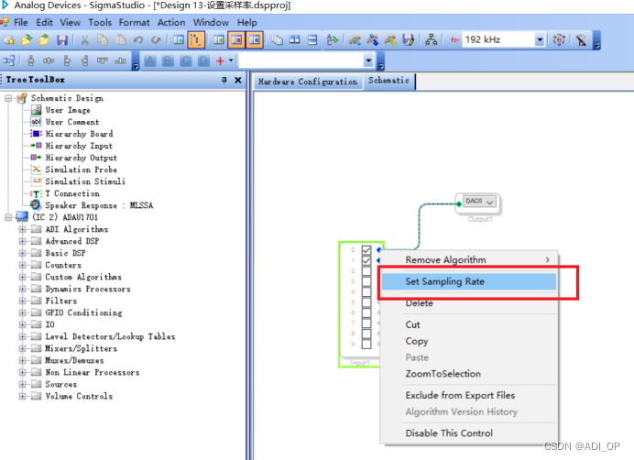The height and width of the screenshot is (460, 634).
Task: Select the Schematic tab
Action: [388, 81]
